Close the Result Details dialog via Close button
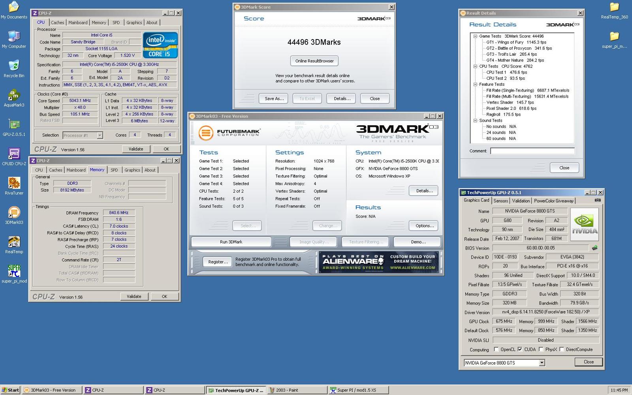Screen dimensions: 632x395 pos(564,167)
